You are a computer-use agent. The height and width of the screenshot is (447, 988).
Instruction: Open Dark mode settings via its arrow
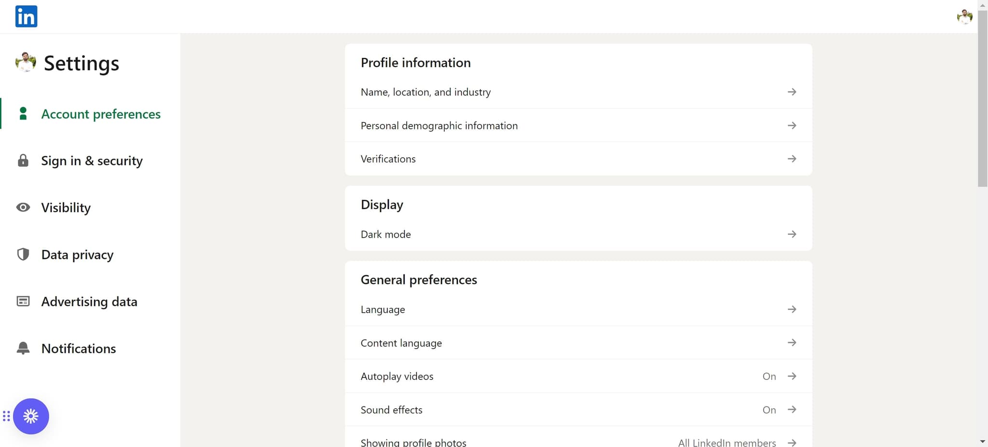click(x=791, y=234)
